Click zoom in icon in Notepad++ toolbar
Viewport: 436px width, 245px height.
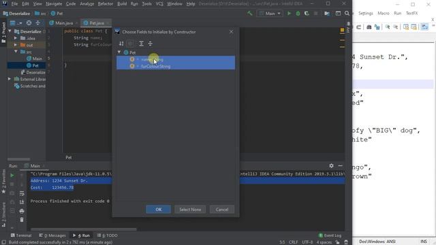pos(388,27)
